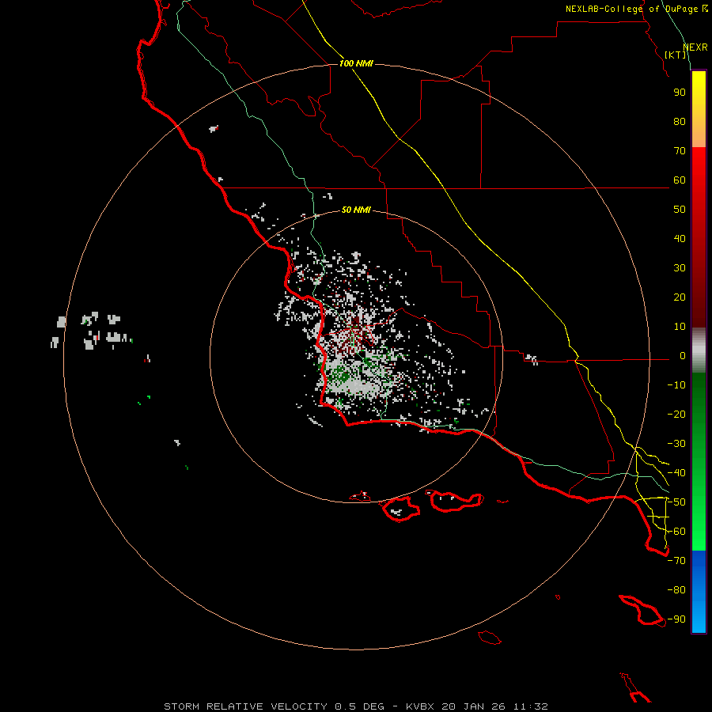
Task: Select the "90" value on the velocity scale
Action: 680,93
